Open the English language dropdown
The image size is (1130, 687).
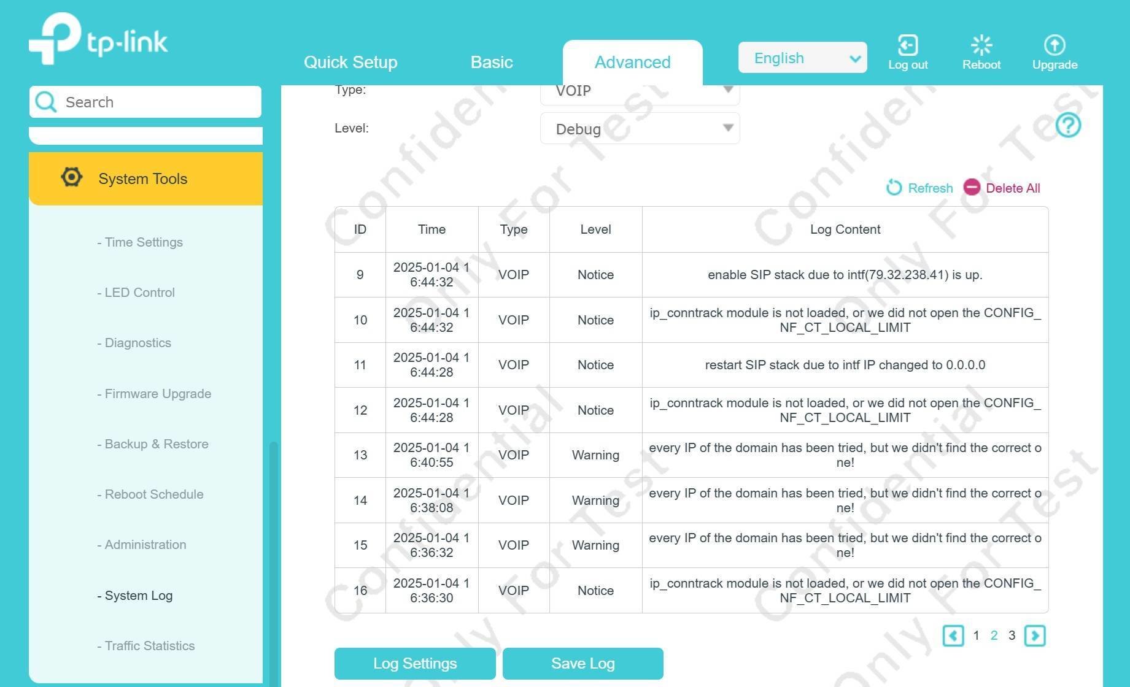[x=802, y=58]
